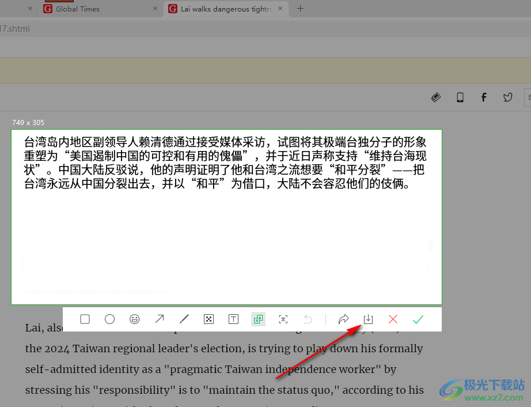Share the captured screenshot

pyautogui.click(x=343, y=319)
